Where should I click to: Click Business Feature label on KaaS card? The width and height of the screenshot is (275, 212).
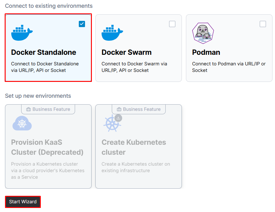coord(51,109)
